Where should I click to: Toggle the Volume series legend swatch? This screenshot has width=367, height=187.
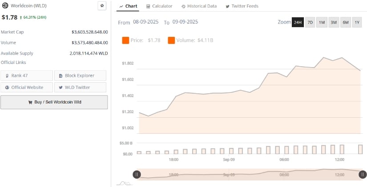coord(171,40)
